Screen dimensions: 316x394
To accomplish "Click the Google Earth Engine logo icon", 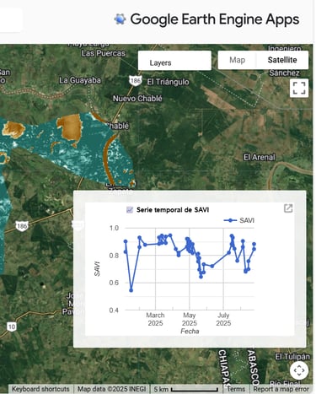I will pos(120,19).
